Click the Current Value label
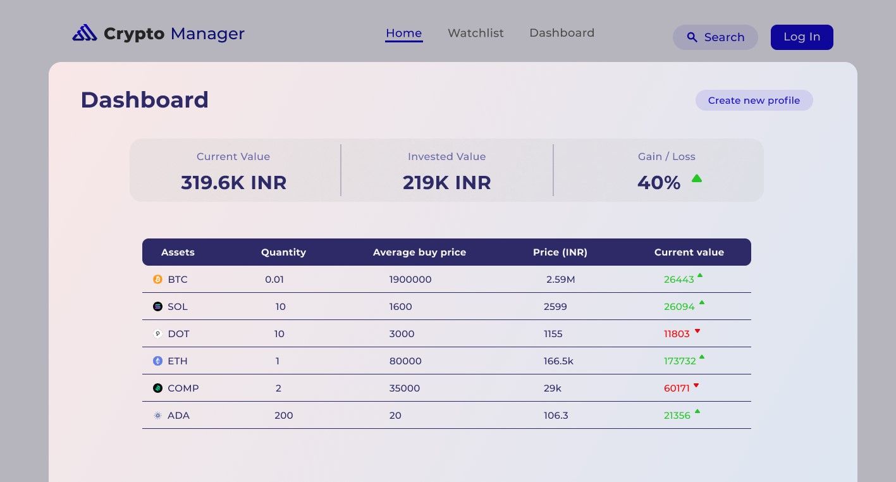This screenshot has height=482, width=896. [x=233, y=156]
